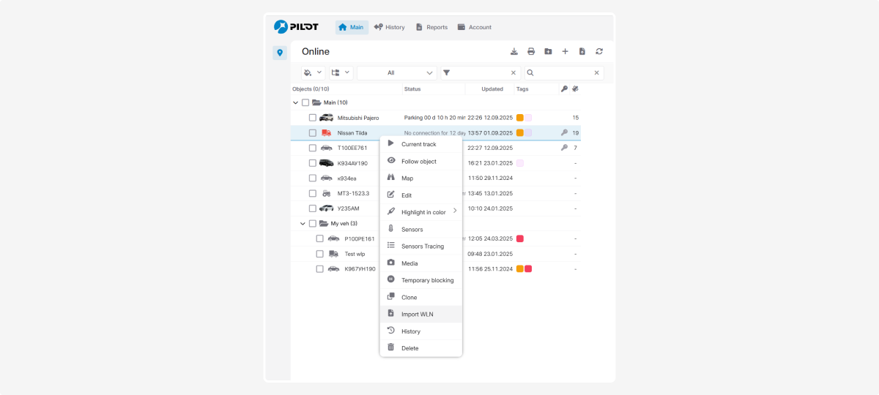Click the orange tag on Mitsubishi Pajero
This screenshot has height=395, width=879.
(519, 118)
